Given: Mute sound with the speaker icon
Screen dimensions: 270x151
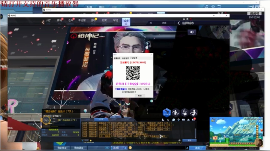Looking at the screenshot, I should pos(192,32).
